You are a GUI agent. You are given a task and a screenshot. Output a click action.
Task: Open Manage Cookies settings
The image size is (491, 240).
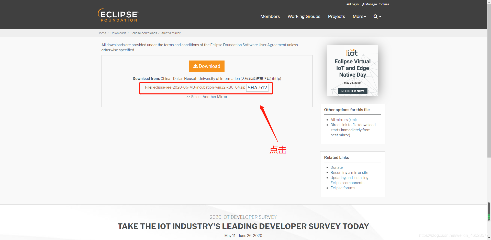point(375,4)
